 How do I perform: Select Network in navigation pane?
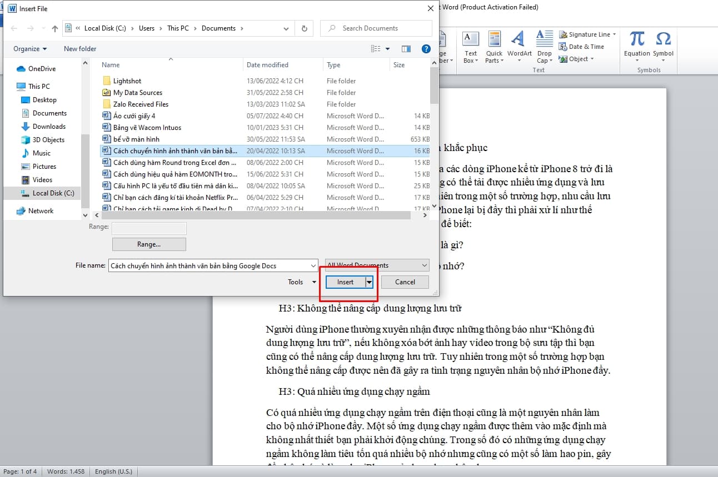pyautogui.click(x=35, y=211)
